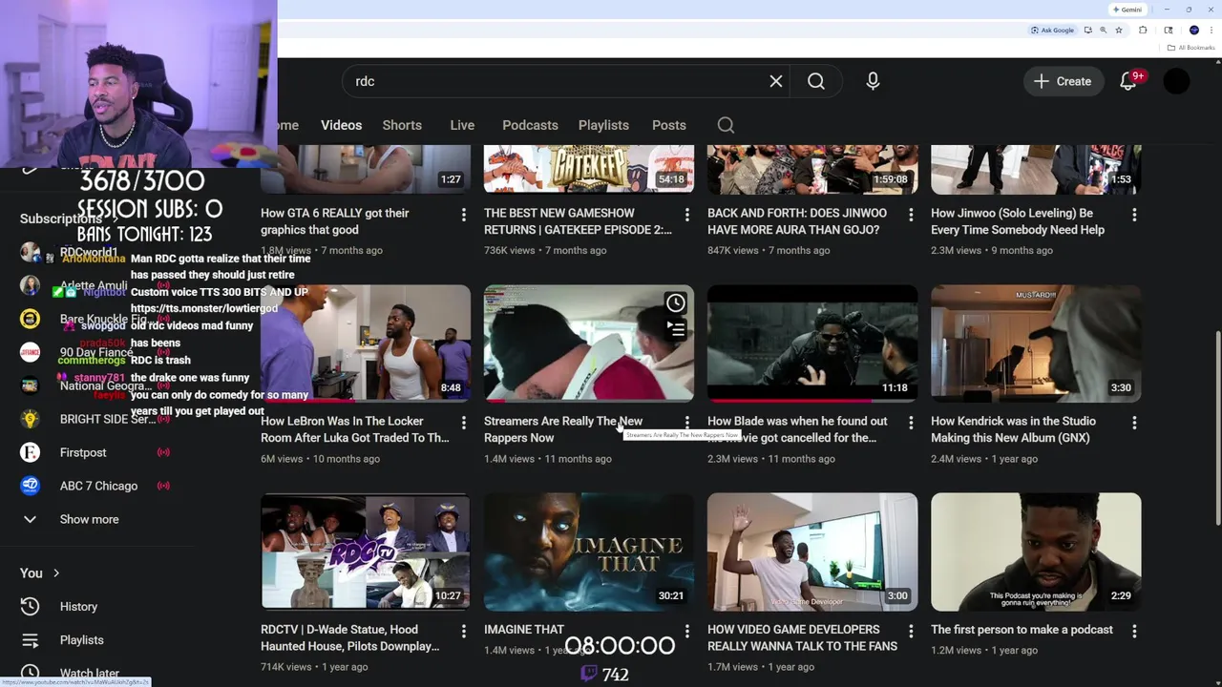Switch to the Playlists tab
1222x687 pixels.
tap(603, 125)
